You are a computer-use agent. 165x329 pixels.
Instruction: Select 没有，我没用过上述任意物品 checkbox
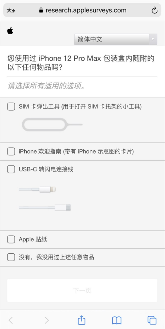(11, 257)
